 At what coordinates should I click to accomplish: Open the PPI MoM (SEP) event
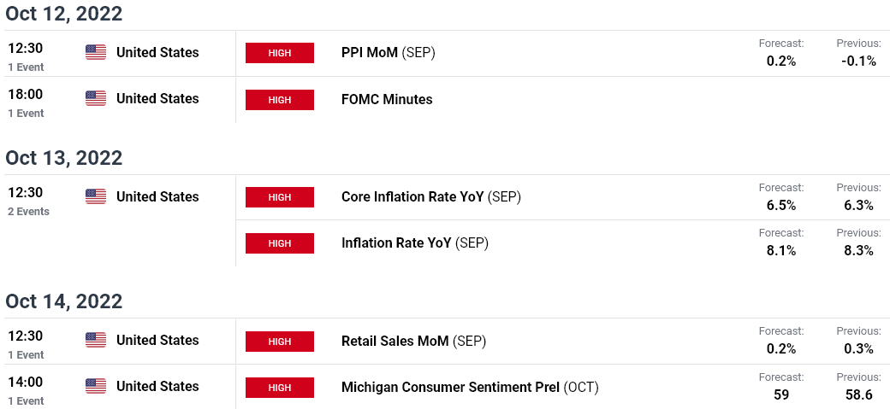pyautogui.click(x=389, y=53)
